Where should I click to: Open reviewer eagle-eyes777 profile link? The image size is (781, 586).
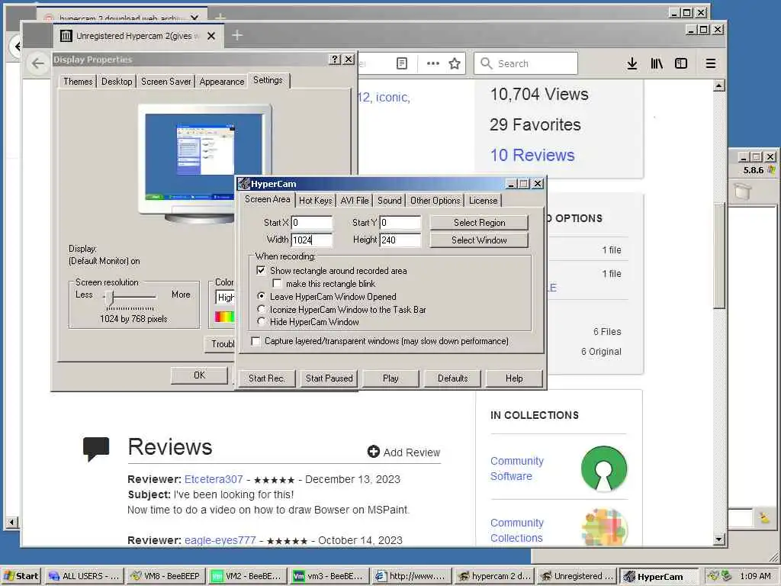[x=220, y=540]
